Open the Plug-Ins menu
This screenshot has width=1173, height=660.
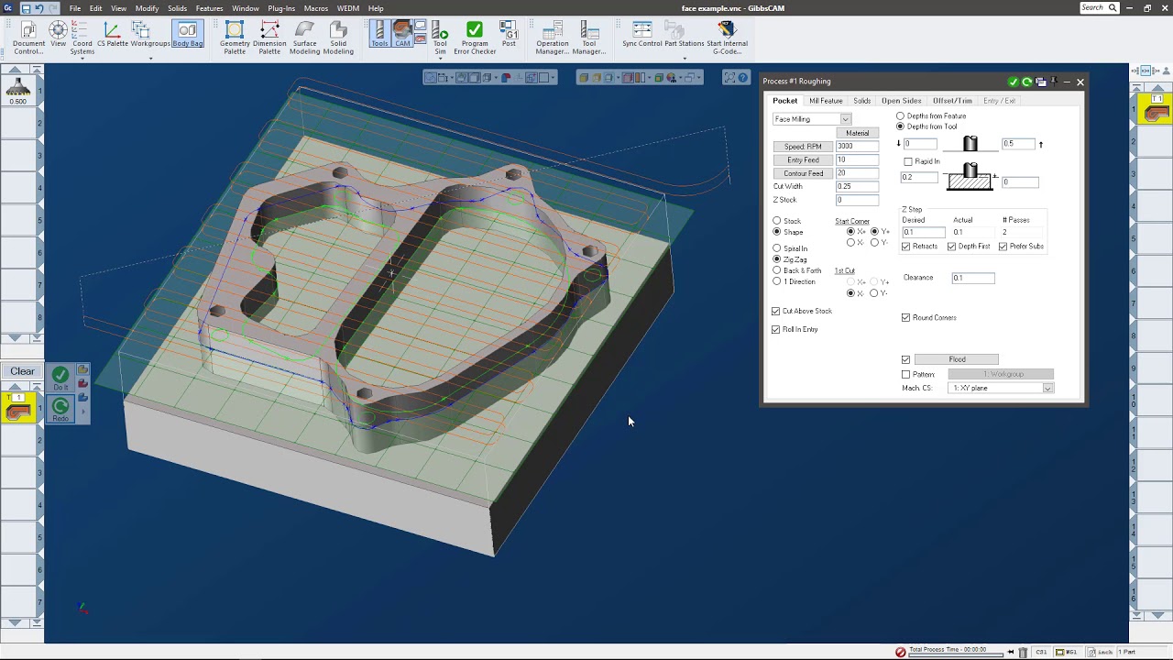281,8
